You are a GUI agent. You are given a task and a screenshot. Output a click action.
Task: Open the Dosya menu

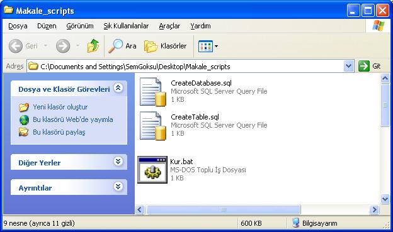[x=18, y=26]
